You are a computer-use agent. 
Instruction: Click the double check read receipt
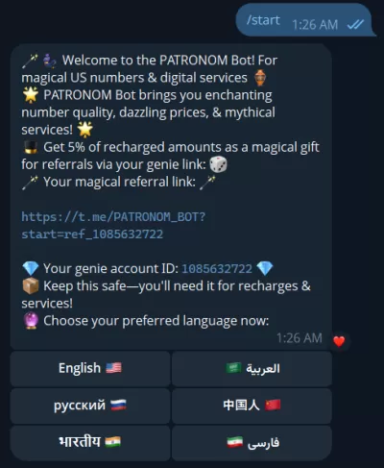(x=355, y=24)
